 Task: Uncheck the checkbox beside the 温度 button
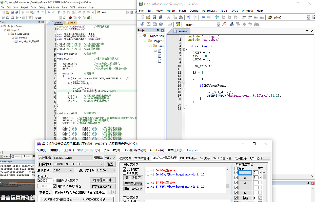(x=236, y=198)
